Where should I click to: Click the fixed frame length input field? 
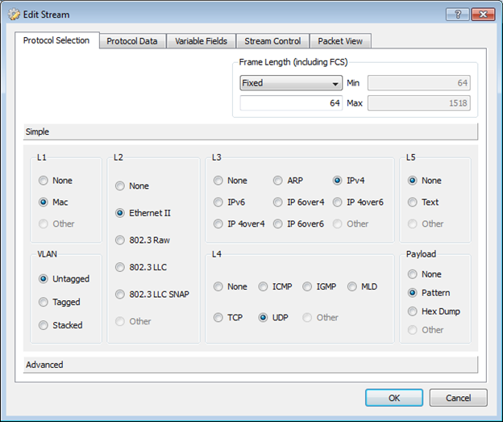[x=291, y=102]
